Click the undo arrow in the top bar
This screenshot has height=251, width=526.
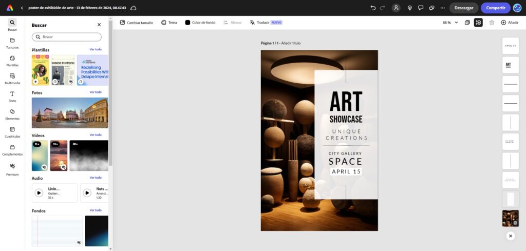[x=373, y=8]
